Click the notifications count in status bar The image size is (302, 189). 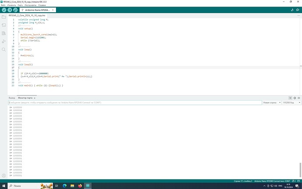click(x=294, y=181)
